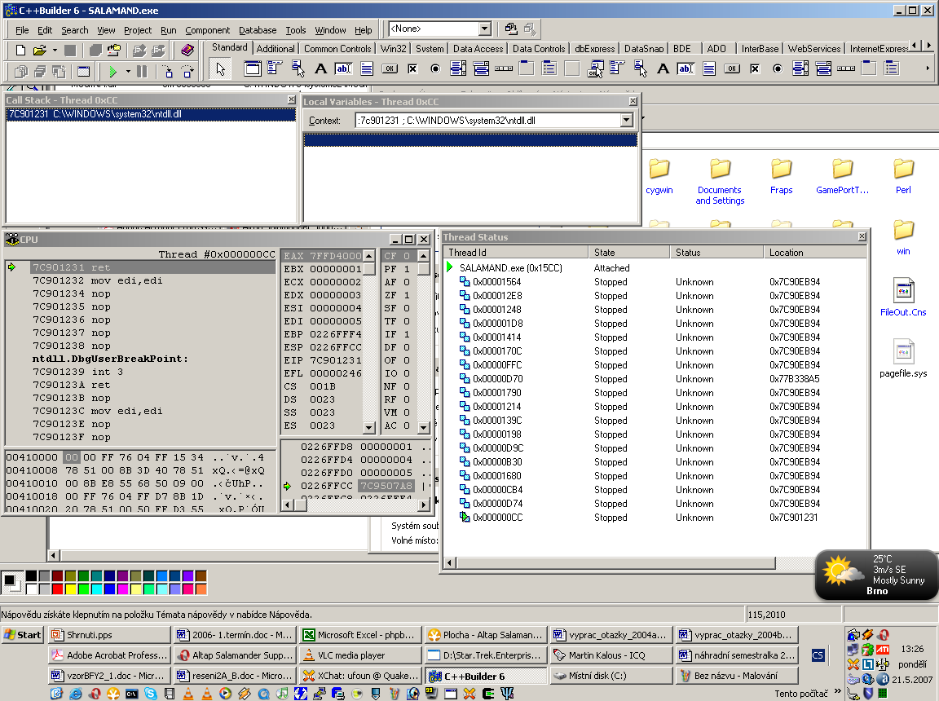The image size is (939, 701).
Task: Click the Remove file from project icon
Action: point(158,51)
